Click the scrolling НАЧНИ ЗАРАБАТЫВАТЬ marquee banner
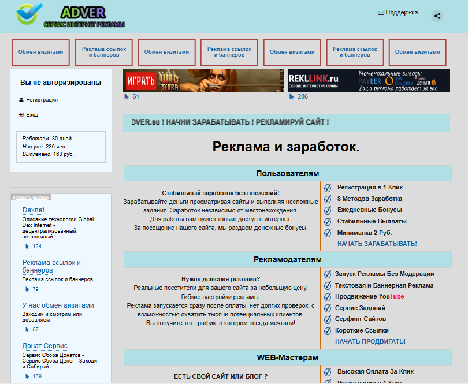Viewport: 468px width, 384px height. pyautogui.click(x=286, y=122)
